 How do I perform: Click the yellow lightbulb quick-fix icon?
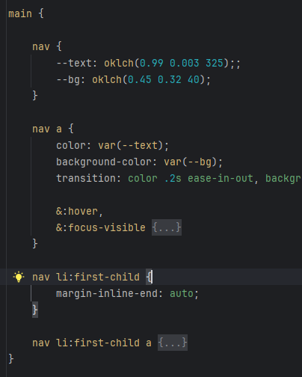(x=19, y=277)
